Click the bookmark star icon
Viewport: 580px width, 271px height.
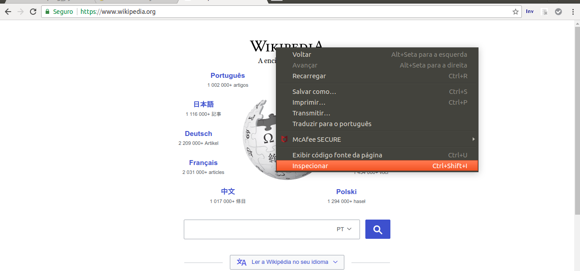[515, 12]
